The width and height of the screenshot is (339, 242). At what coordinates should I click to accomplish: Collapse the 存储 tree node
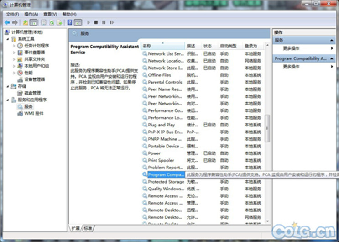point(8,86)
